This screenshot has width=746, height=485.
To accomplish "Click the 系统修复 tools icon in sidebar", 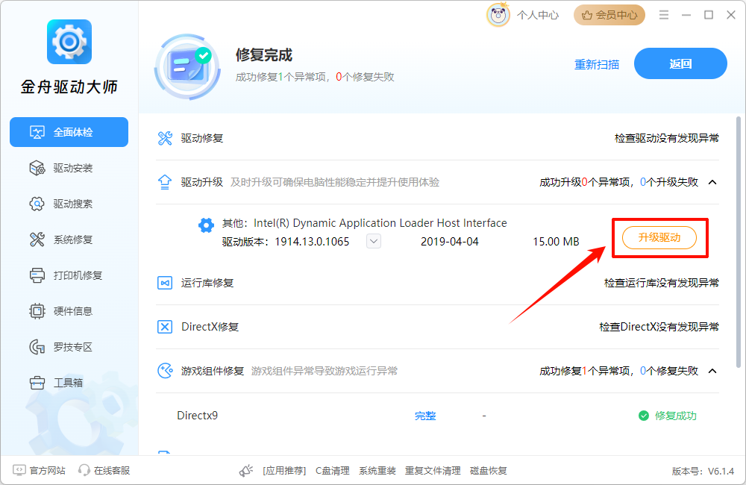I will [37, 240].
